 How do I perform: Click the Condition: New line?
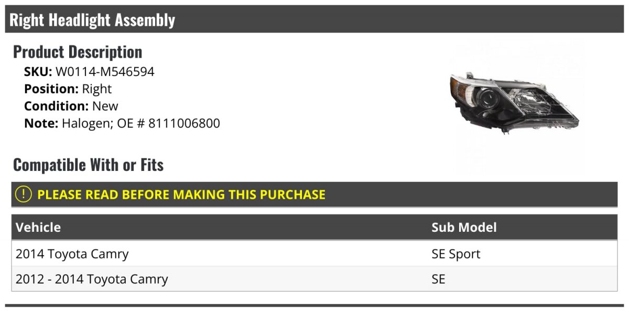click(x=71, y=106)
